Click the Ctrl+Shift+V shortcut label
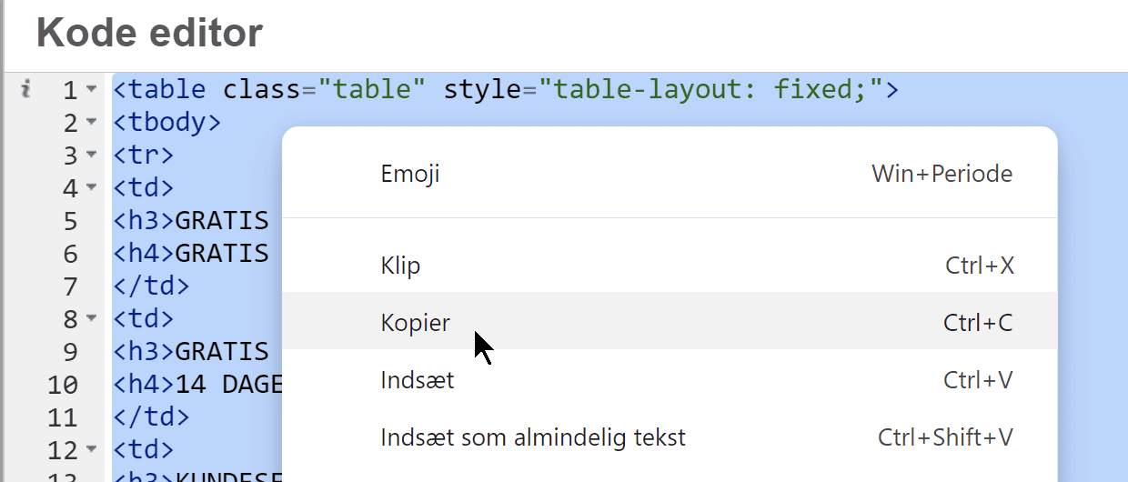This screenshot has height=482, width=1128. tap(945, 437)
